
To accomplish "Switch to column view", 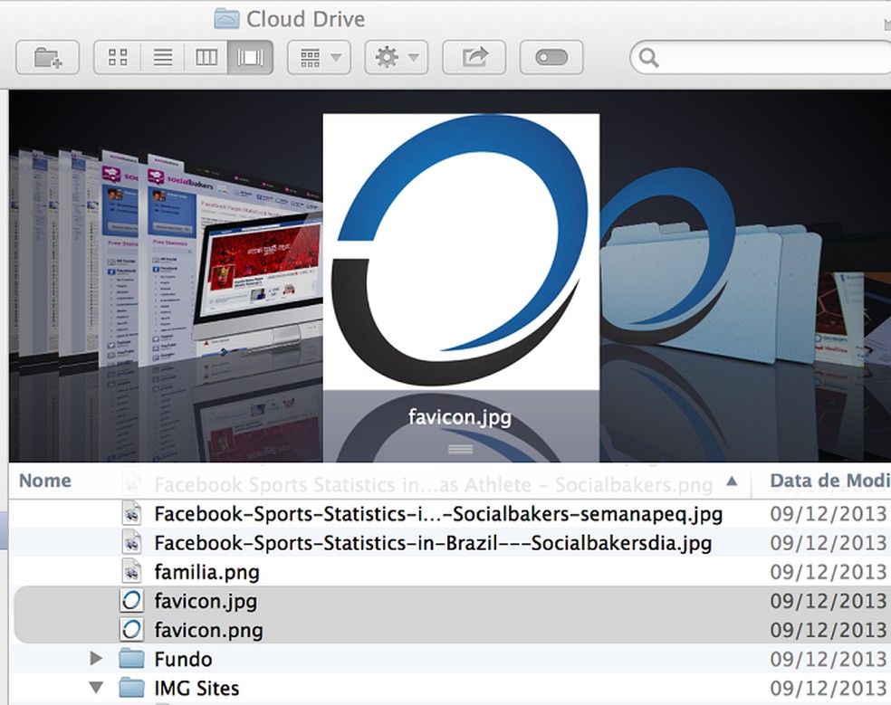I will coord(206,58).
